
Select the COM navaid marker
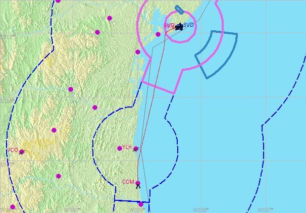pos(138,184)
